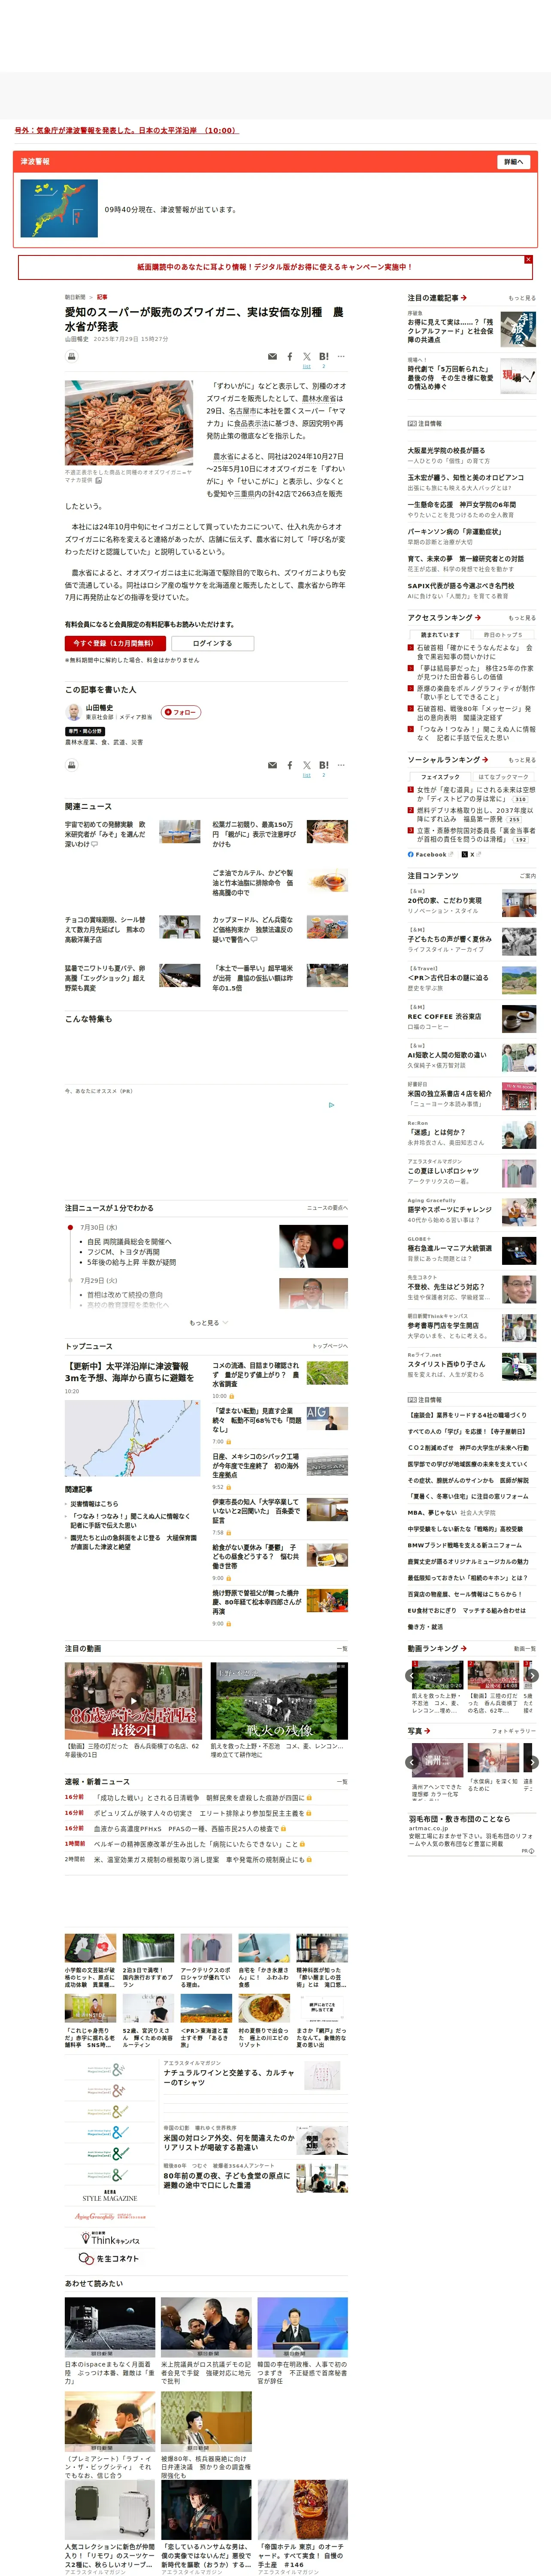Open 松葉ガニ初競り 最高150万円 related article
This screenshot has width=551, height=2576.
click(253, 834)
